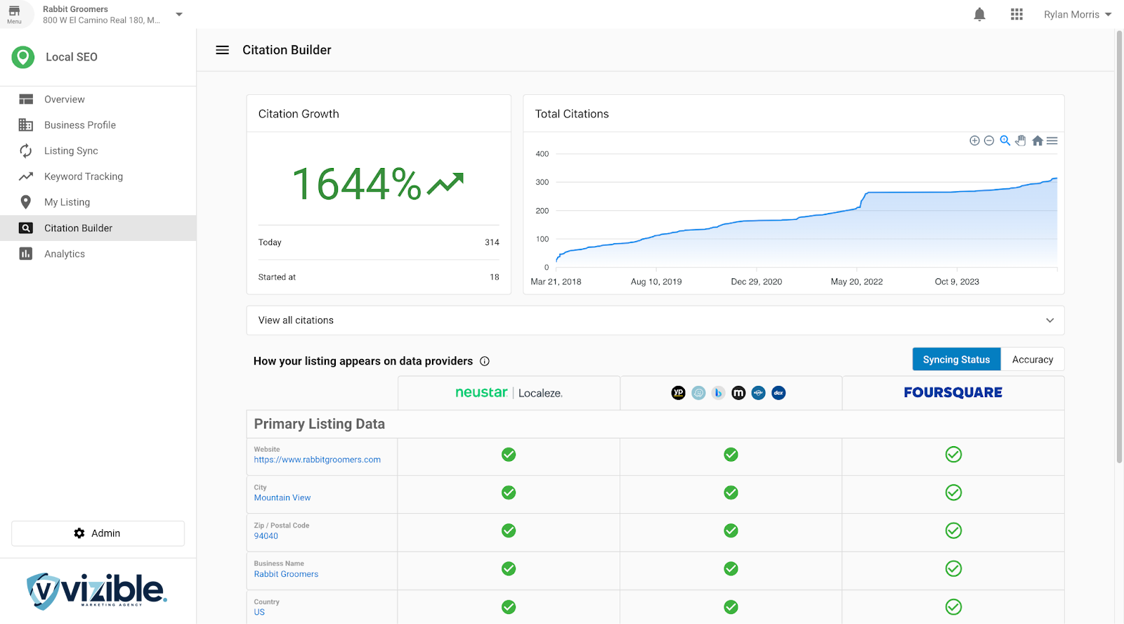Expand the View all citations panel
The width and height of the screenshot is (1124, 624).
coord(1050,320)
